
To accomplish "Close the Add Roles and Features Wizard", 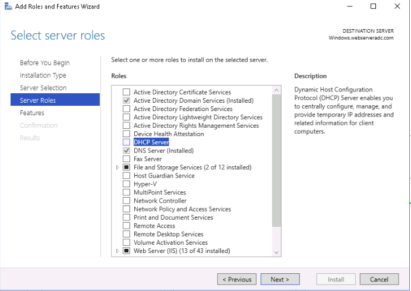I will tap(397, 7).
